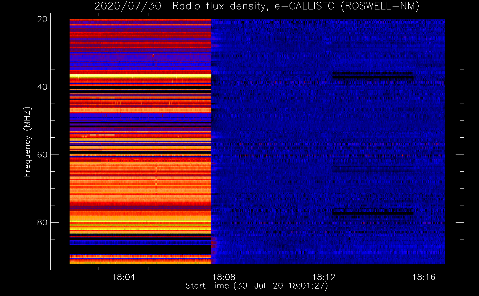Screen dimensions: 479x296
Task: Click the frequency tick label "40"
Action: (x=42, y=87)
